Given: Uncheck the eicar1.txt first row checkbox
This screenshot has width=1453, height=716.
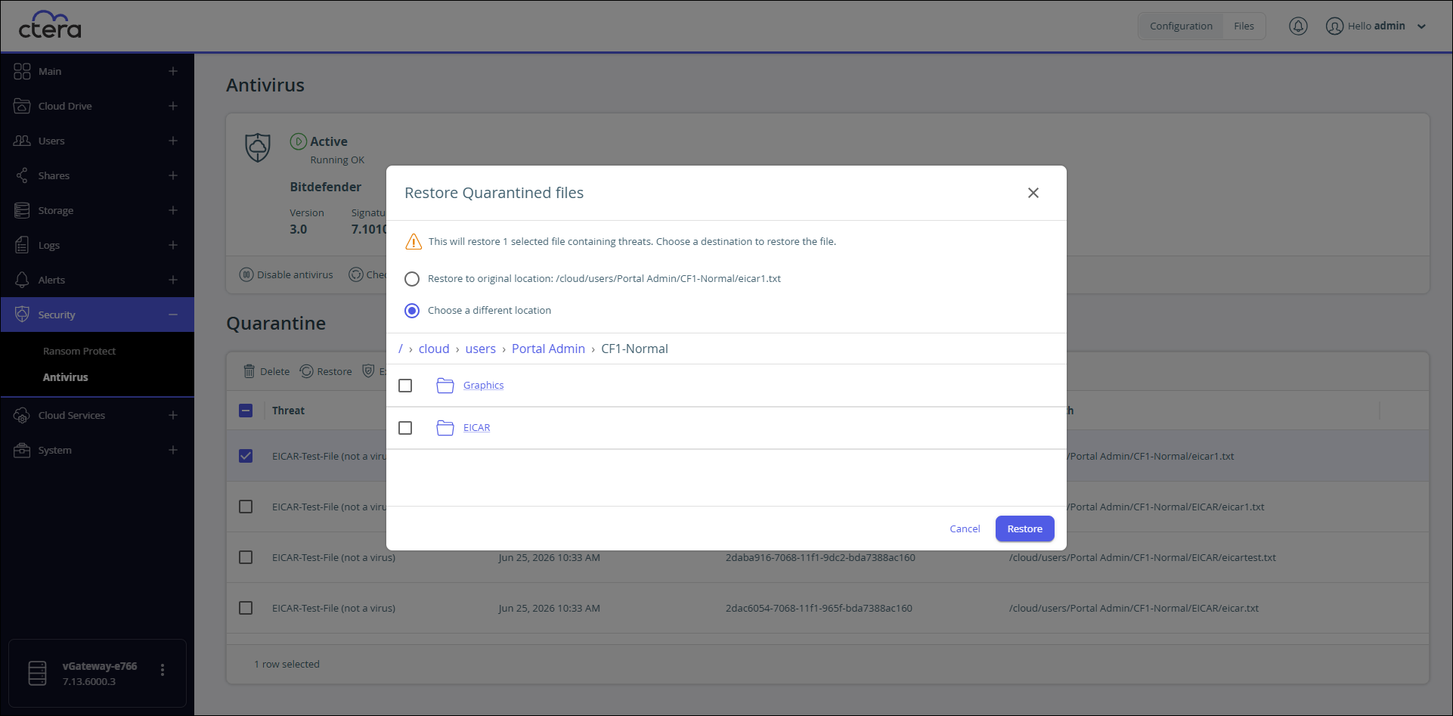Looking at the screenshot, I should 246,456.
